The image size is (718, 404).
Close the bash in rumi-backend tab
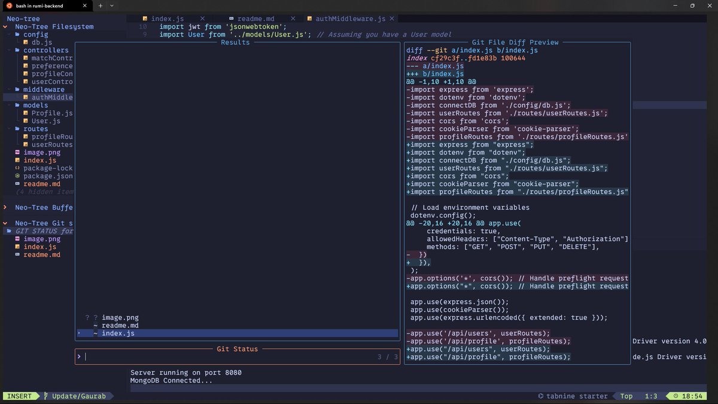(x=84, y=5)
